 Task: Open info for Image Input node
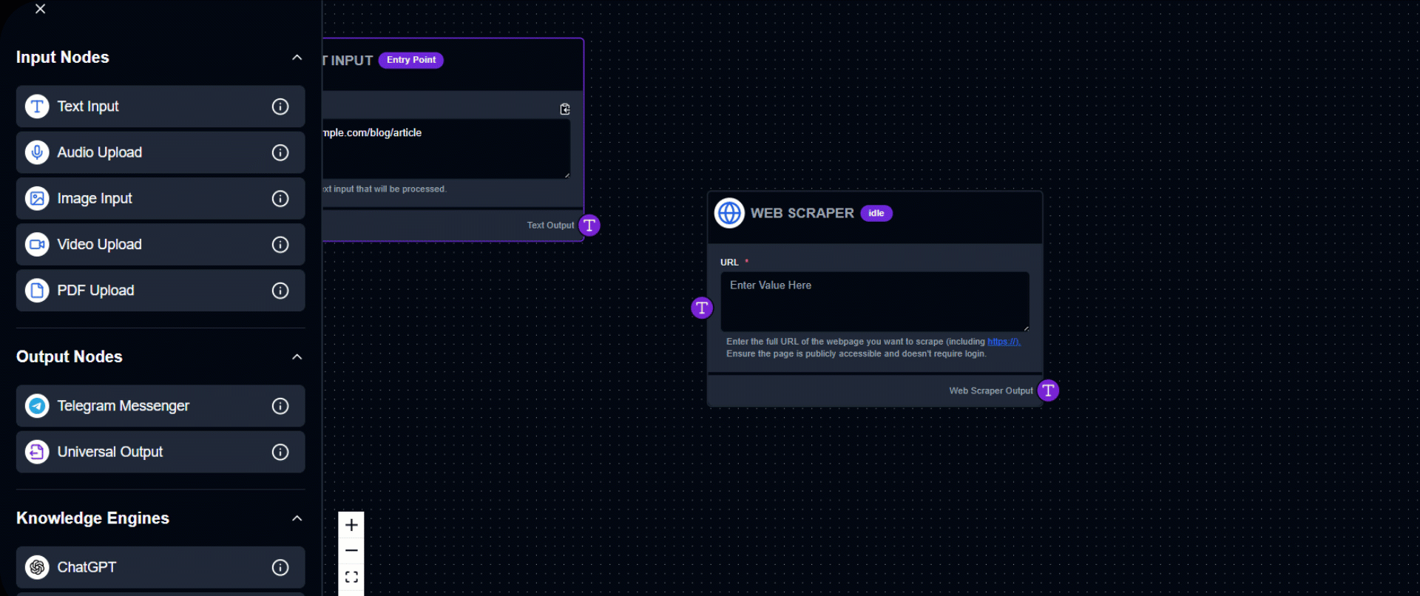280,198
